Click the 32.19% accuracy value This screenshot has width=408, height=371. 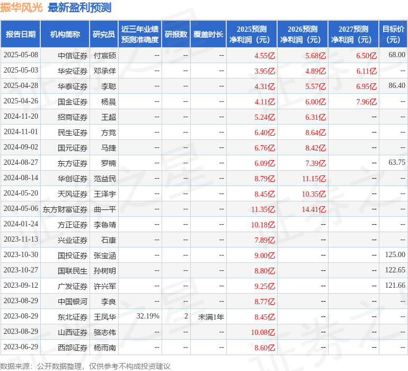pyautogui.click(x=148, y=316)
